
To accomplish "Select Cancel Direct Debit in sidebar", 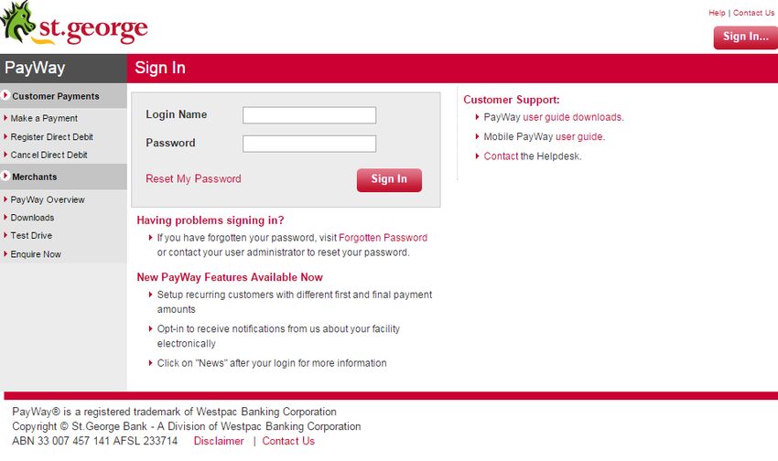I will [49, 155].
